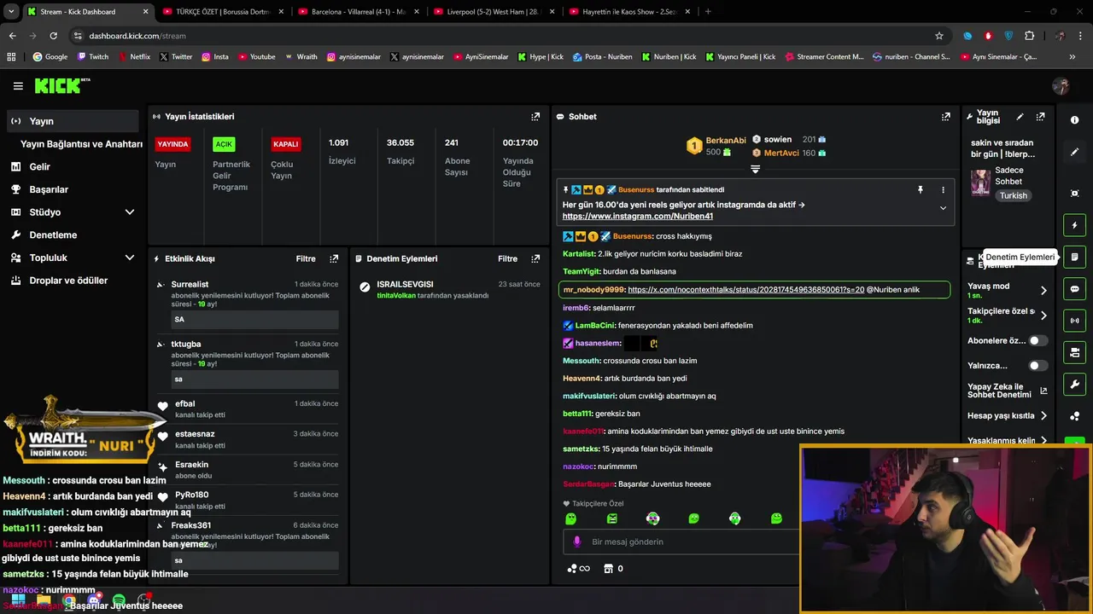
Task: Pop out the Yayın bilgisi panel
Action: tap(1040, 117)
